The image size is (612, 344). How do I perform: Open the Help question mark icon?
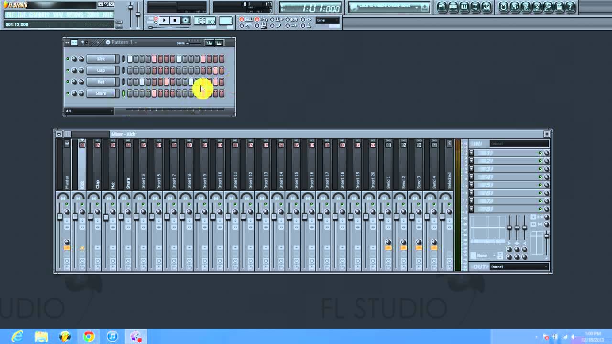point(570,7)
